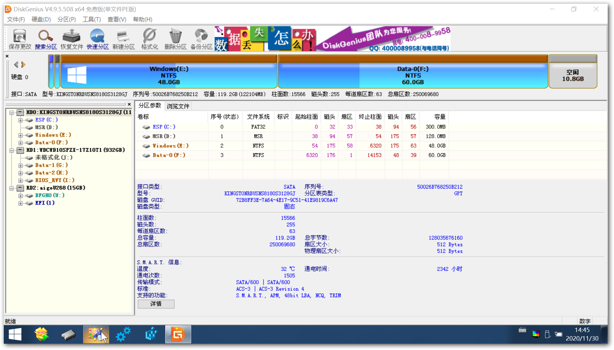
Task: Click the 新建分区 new partition icon
Action: [x=124, y=39]
